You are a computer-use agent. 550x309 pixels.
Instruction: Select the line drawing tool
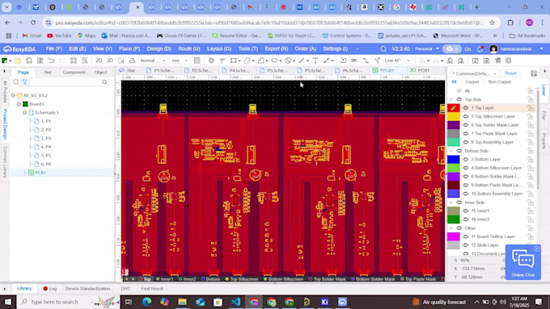[302, 61]
